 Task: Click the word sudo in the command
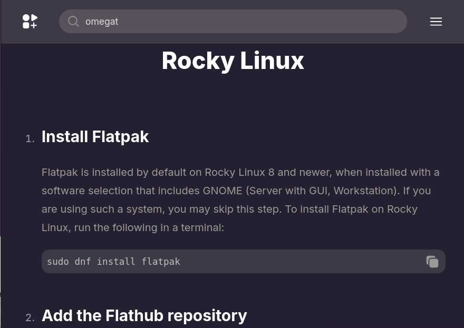pyautogui.click(x=57, y=262)
